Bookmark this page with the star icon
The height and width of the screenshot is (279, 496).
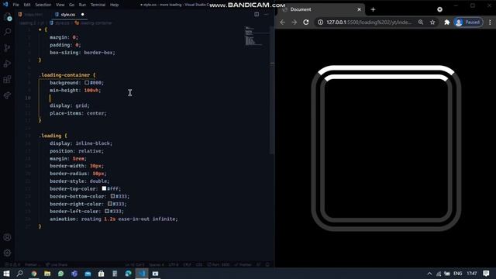tap(432, 22)
